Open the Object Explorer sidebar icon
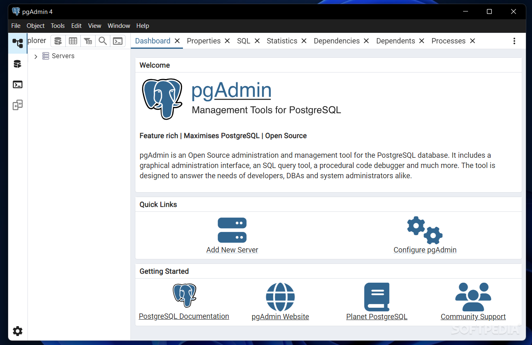Screen dimensions: 532x345 click(x=18, y=43)
